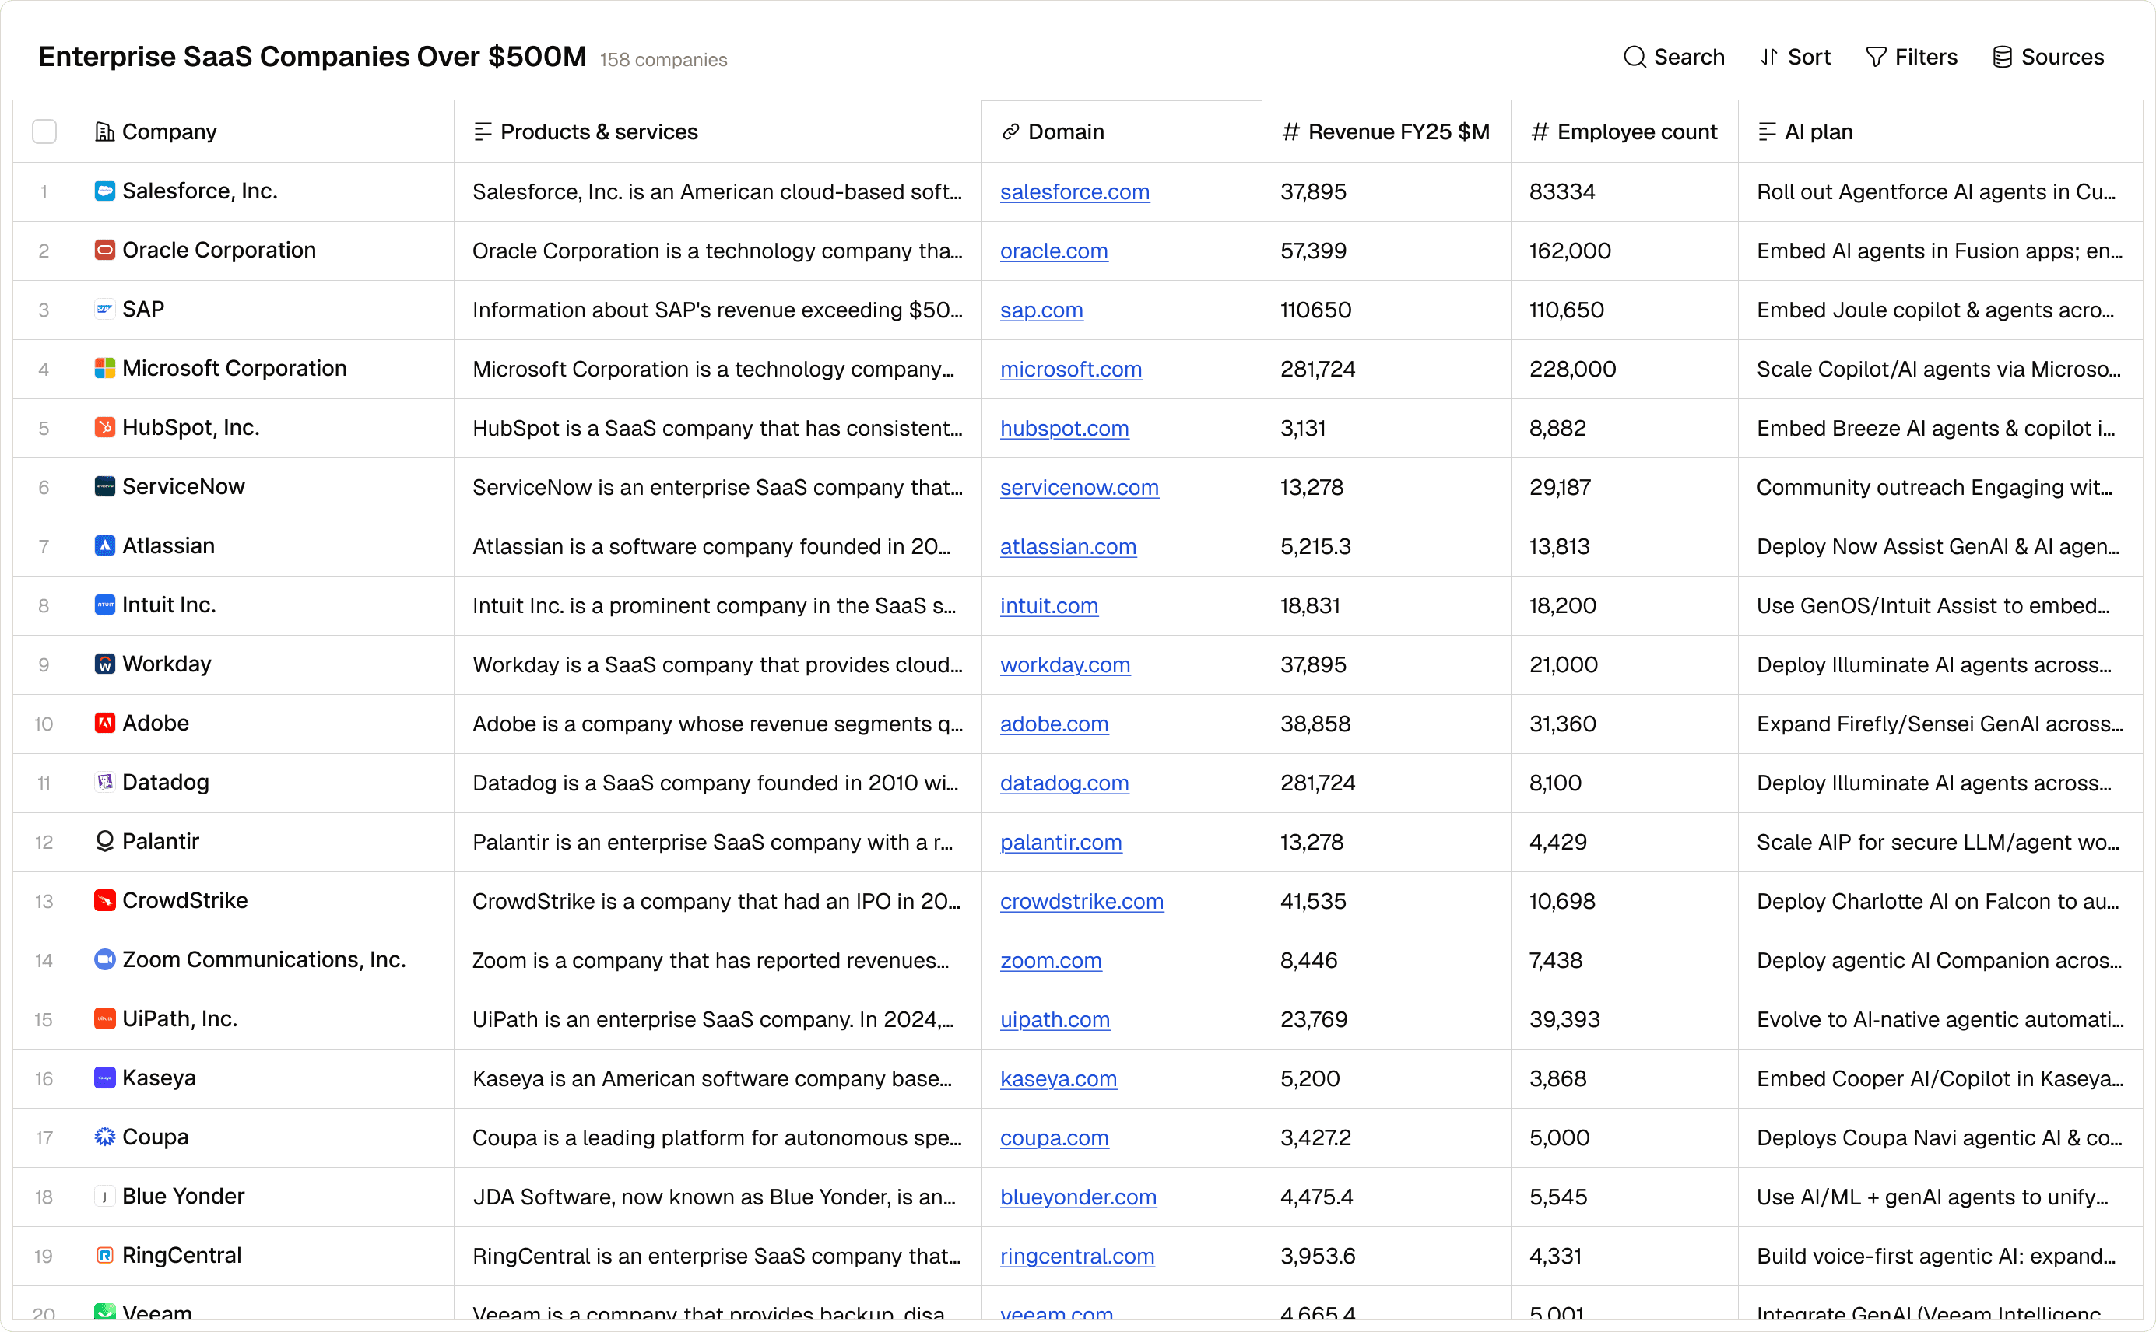
Task: Click the Search magnifier icon
Action: (x=1635, y=58)
